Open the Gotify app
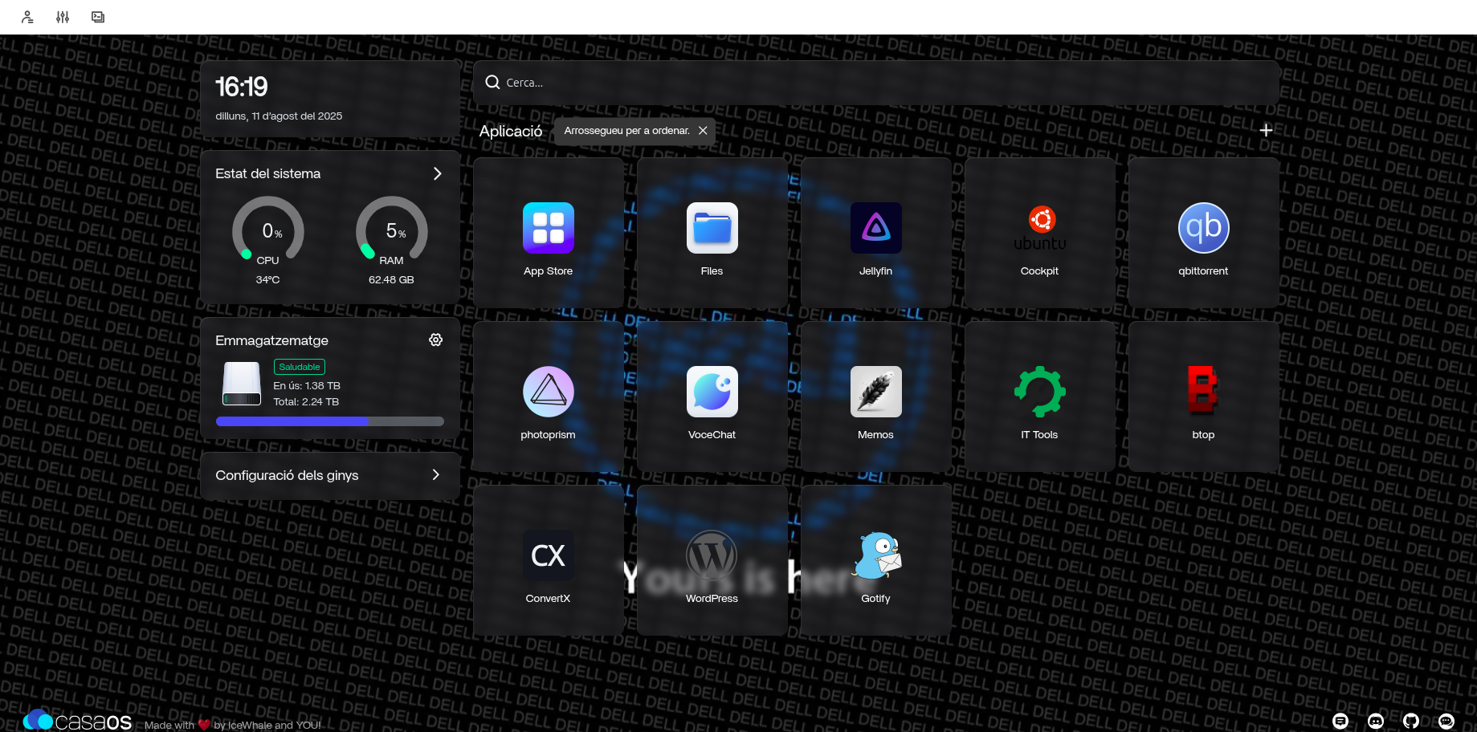Image resolution: width=1477 pixels, height=732 pixels. click(x=875, y=556)
